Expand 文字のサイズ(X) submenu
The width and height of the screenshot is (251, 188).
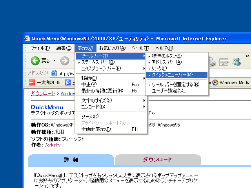coord(111,101)
